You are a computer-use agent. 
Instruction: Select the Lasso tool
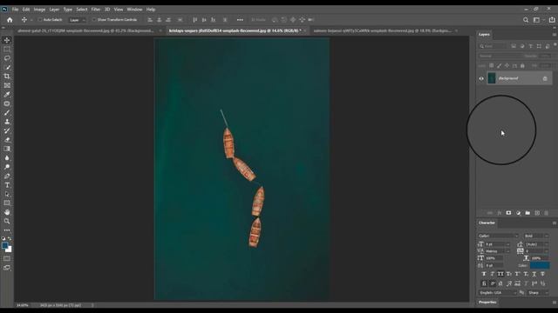point(7,58)
